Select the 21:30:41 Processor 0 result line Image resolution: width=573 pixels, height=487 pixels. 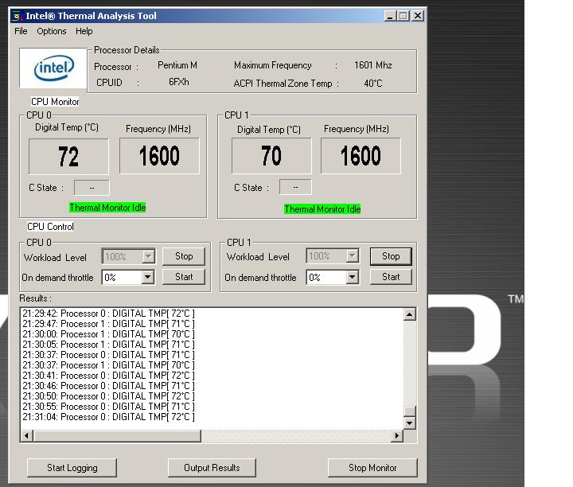point(108,376)
